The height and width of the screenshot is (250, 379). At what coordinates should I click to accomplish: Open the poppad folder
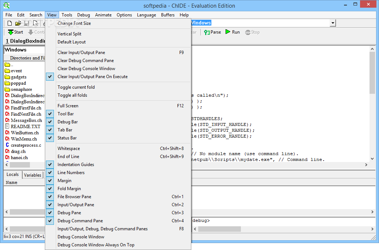pos(15,83)
